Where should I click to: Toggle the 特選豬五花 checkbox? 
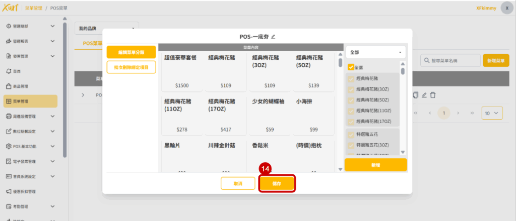coord(351,134)
